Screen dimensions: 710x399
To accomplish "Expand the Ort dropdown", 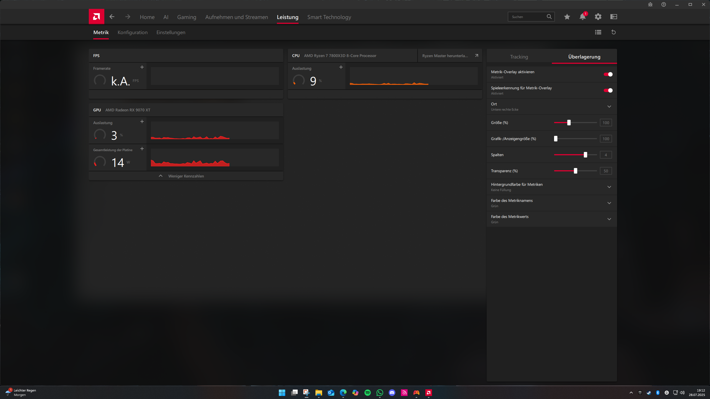I will point(609,106).
